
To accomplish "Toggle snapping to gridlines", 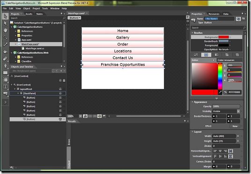I will 95,116.
